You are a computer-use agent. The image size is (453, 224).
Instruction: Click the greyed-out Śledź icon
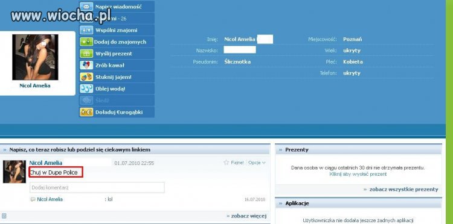86,101
